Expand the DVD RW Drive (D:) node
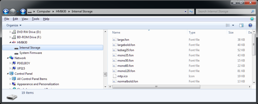Image resolution: width=258 pixels, height=104 pixels. point(10,32)
